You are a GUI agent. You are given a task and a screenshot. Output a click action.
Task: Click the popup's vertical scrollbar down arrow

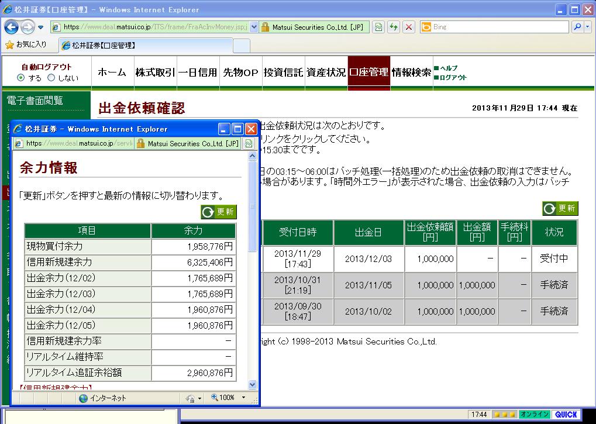coord(253,384)
